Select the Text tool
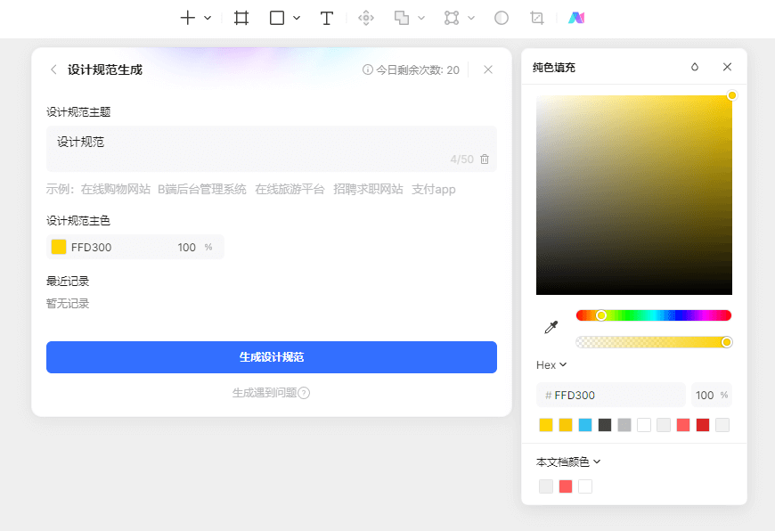This screenshot has height=531, width=775. pos(327,18)
